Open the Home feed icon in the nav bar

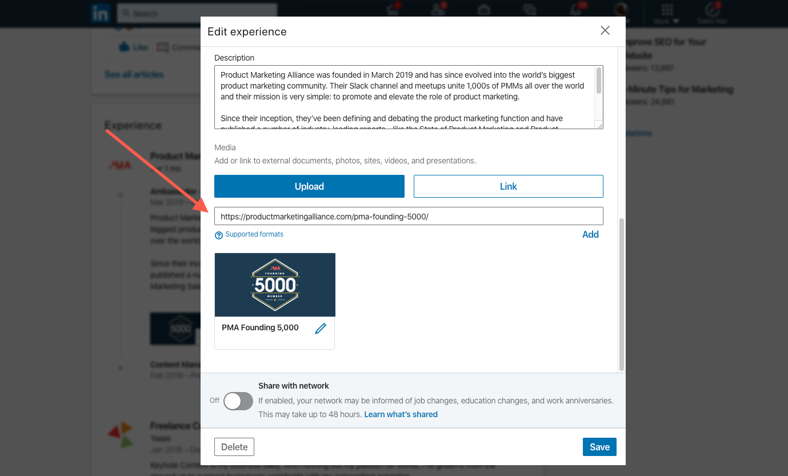click(x=393, y=10)
